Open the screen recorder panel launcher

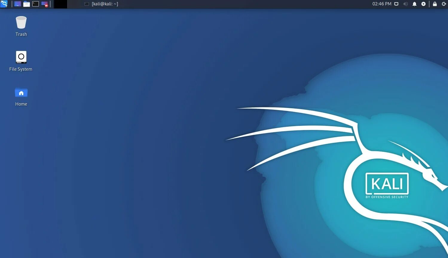(x=45, y=4)
